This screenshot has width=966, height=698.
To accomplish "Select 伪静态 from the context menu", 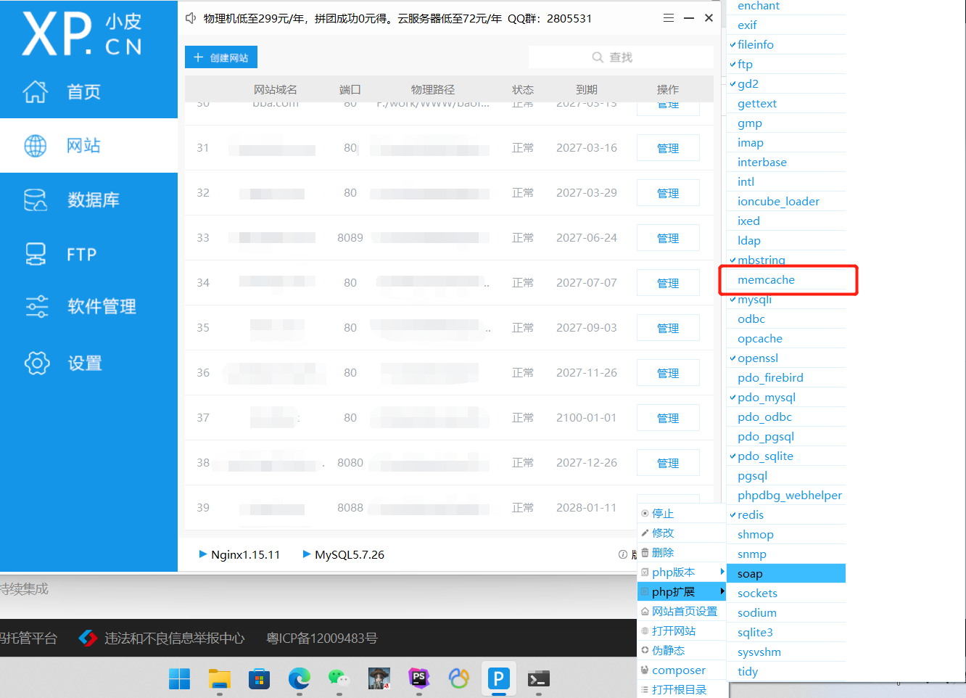I will 668,651.
